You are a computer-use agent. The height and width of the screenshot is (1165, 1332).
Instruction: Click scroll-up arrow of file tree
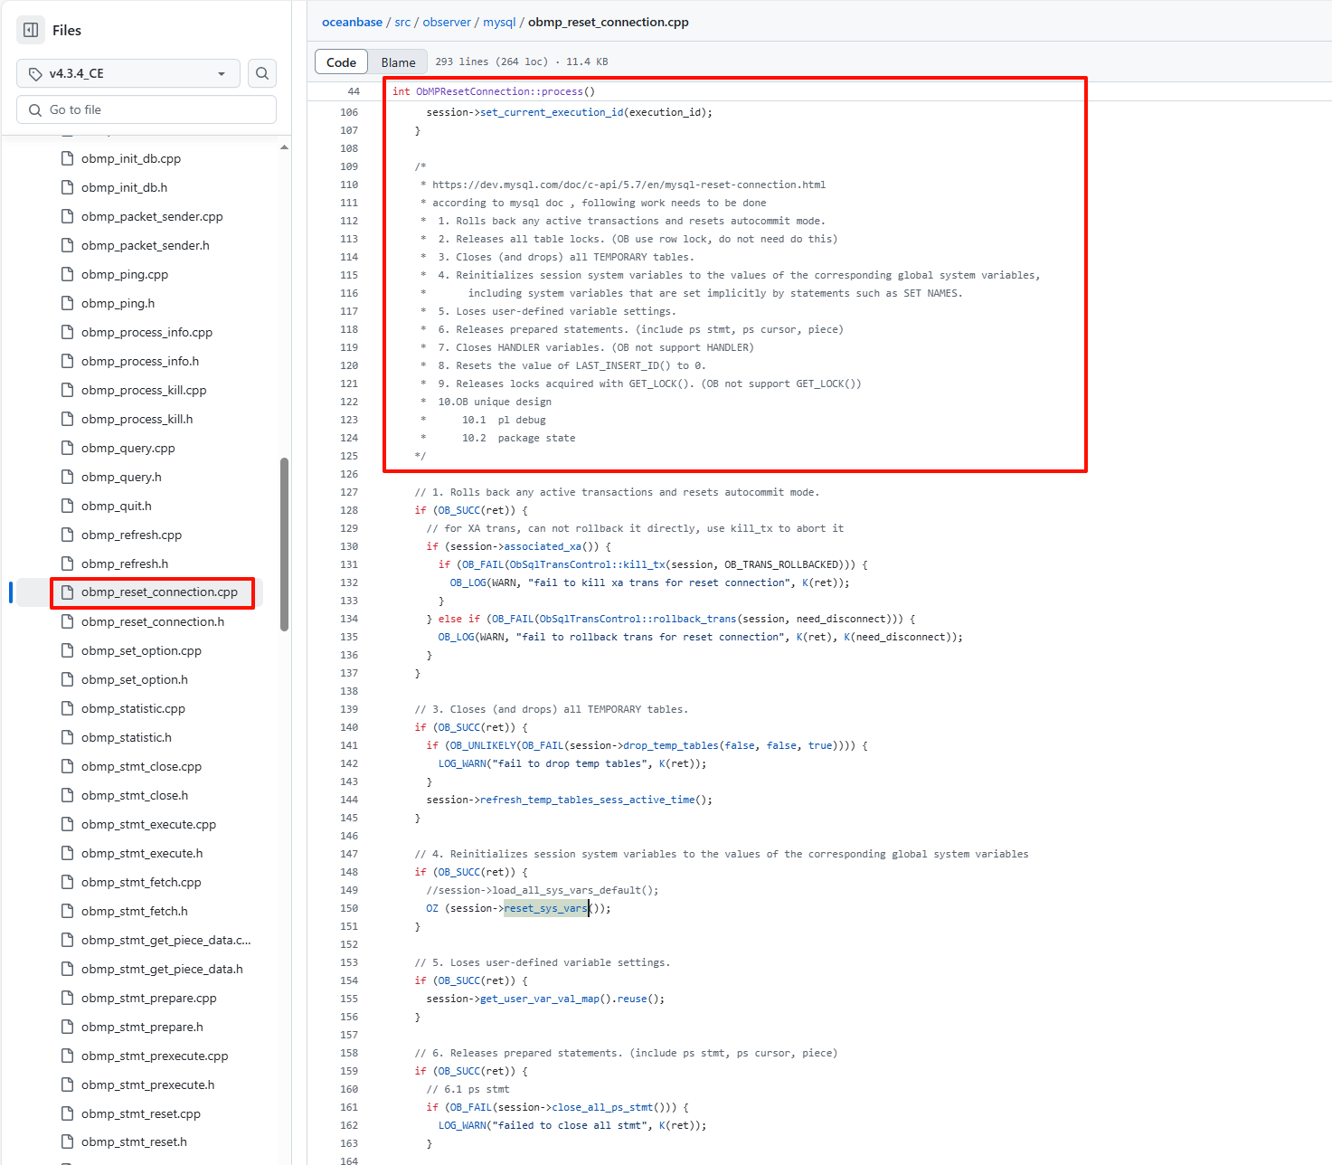coord(284,147)
